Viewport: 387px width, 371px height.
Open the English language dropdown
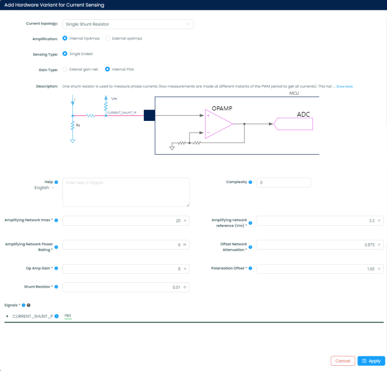[44, 188]
